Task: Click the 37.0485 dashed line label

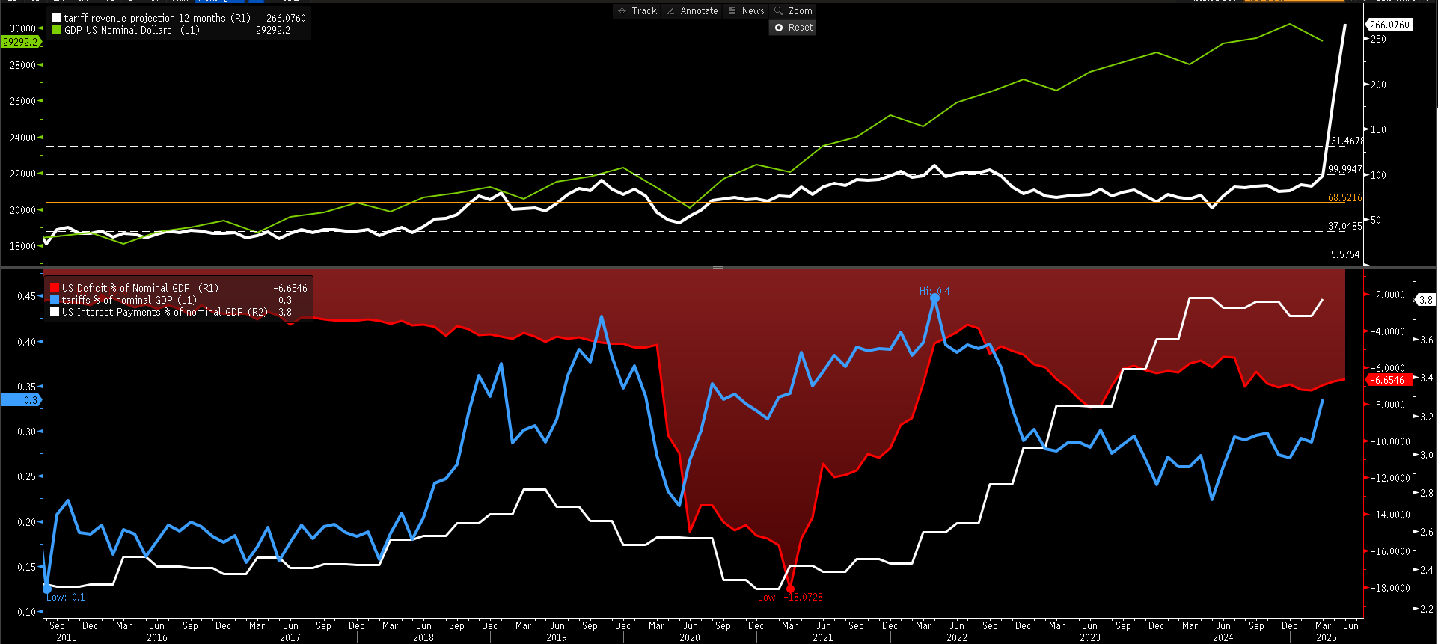Action: pos(1345,227)
